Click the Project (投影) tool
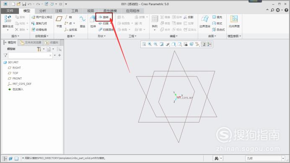The image size is (290, 163). pos(189,17)
